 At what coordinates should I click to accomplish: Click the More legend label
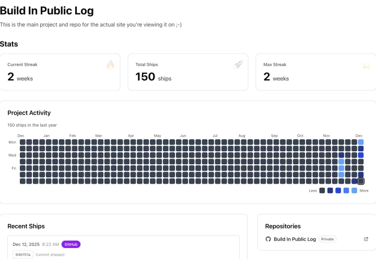pyautogui.click(x=364, y=190)
